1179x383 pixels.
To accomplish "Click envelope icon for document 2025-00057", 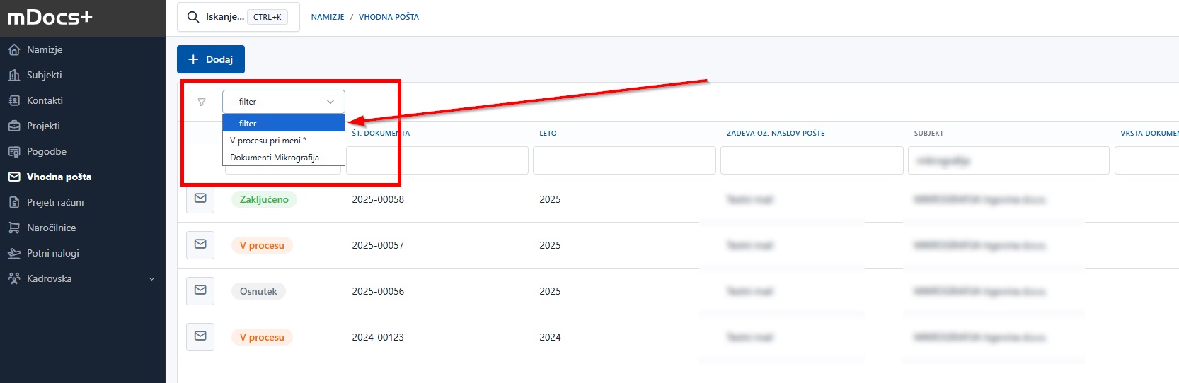I will click(200, 244).
